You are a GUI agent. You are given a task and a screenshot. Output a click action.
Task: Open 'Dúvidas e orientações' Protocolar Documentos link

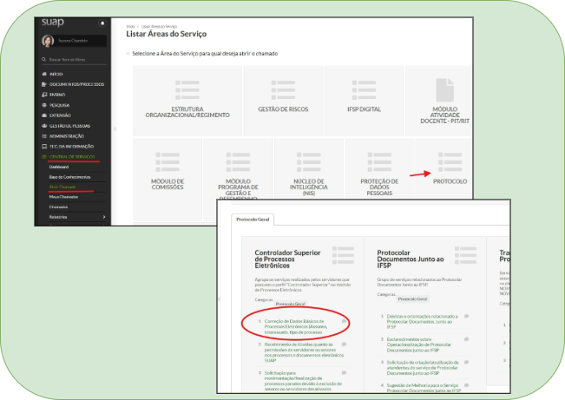[423, 321]
